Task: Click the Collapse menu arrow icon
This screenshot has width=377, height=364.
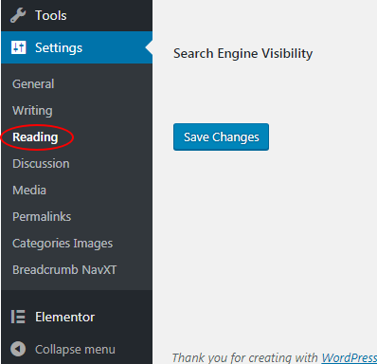Action: pyautogui.click(x=18, y=349)
